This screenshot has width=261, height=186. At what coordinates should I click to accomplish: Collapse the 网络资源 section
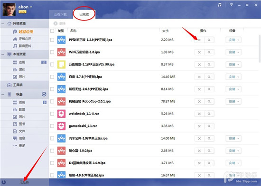[3, 23]
